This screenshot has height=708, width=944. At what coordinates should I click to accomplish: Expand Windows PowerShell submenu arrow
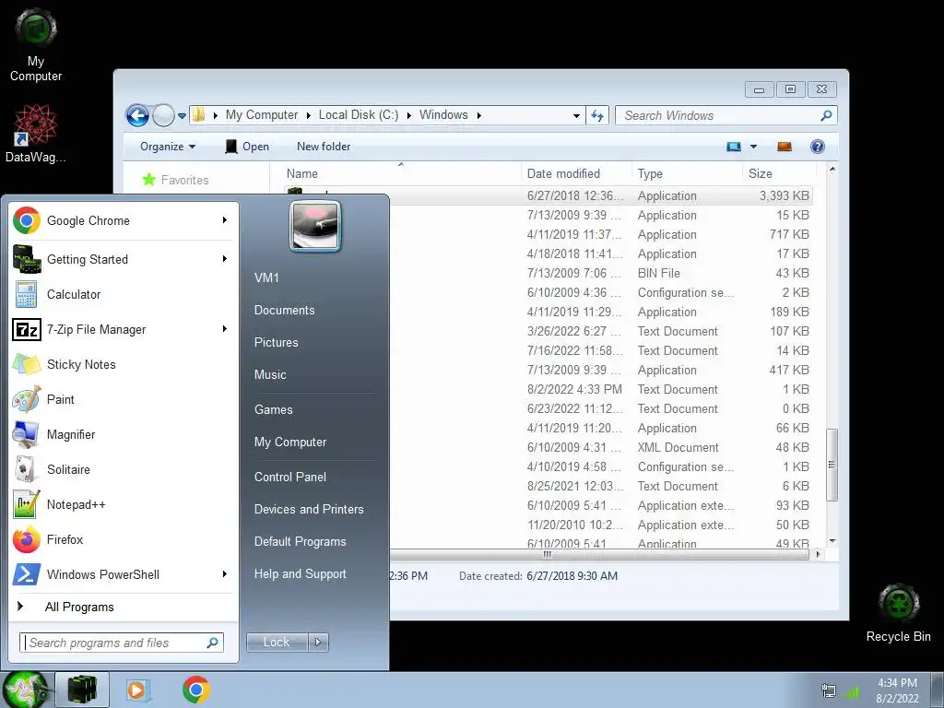(225, 573)
